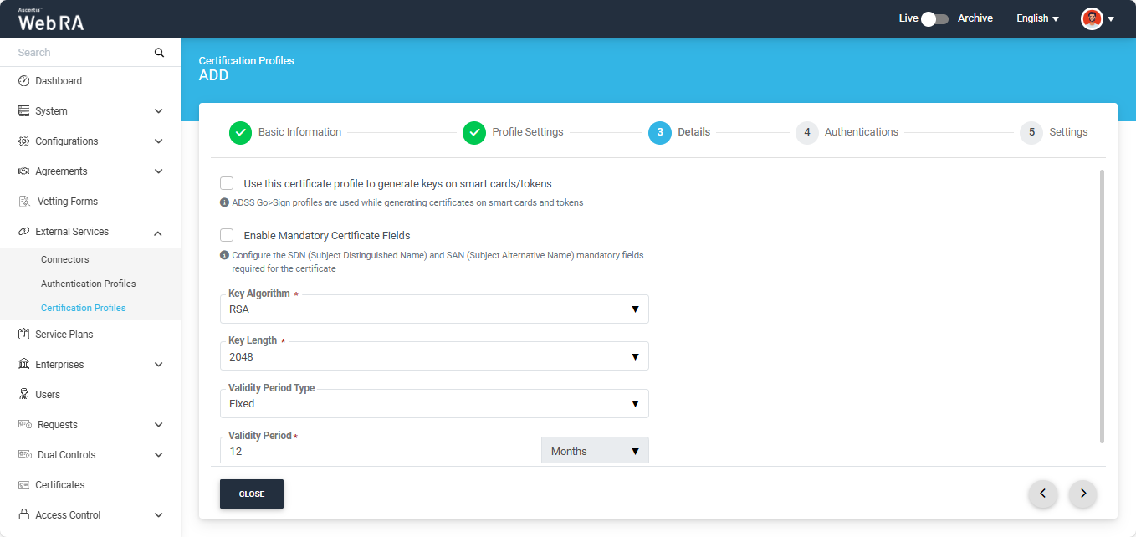Open the Key Length dropdown
Image resolution: width=1136 pixels, height=537 pixels.
(434, 357)
